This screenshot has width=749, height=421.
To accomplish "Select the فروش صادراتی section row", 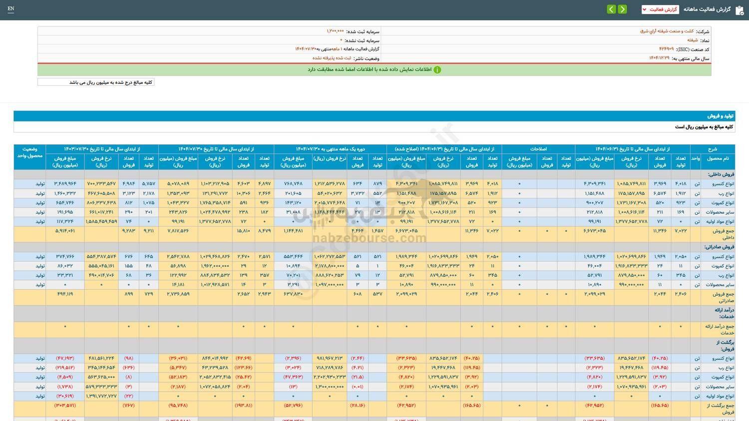I will (719, 247).
